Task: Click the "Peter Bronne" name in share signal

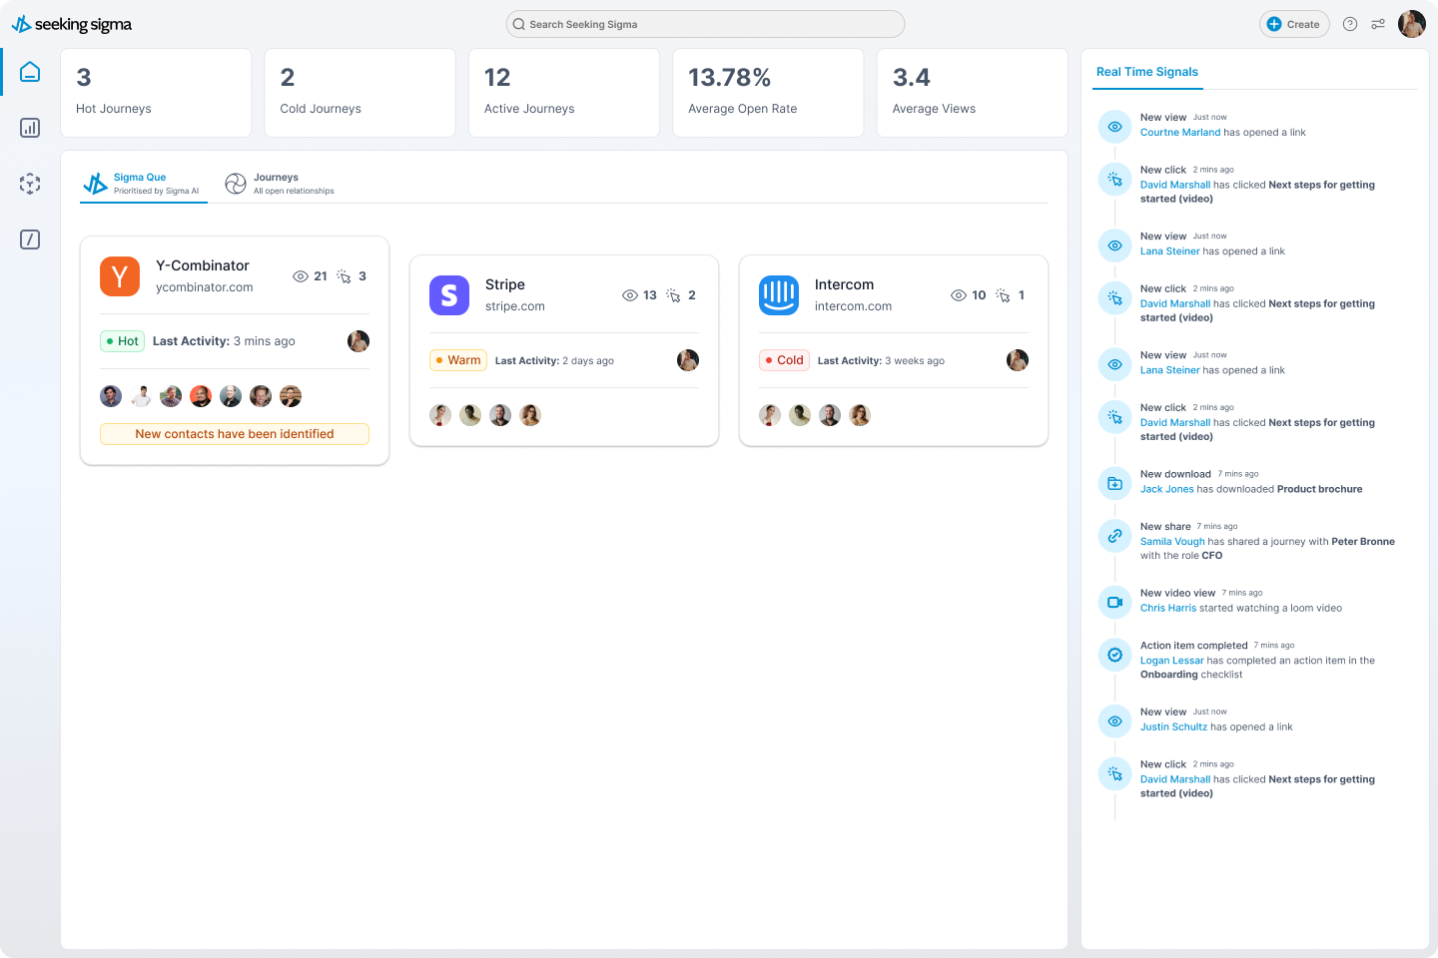Action: coord(1363,542)
